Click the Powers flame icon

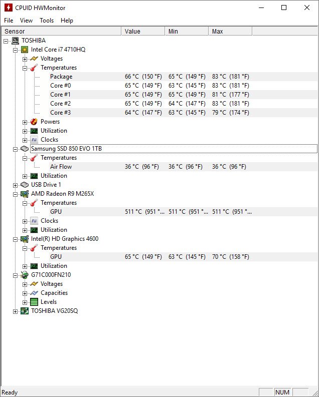(x=34, y=122)
